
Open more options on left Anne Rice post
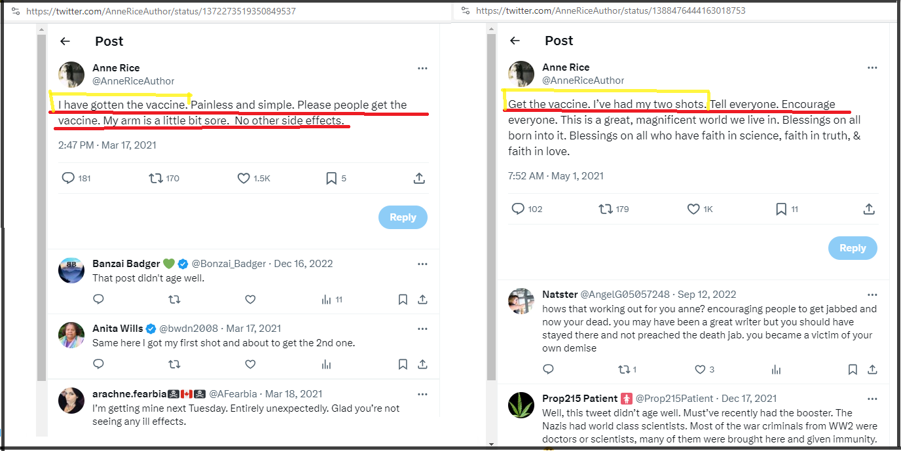[422, 68]
